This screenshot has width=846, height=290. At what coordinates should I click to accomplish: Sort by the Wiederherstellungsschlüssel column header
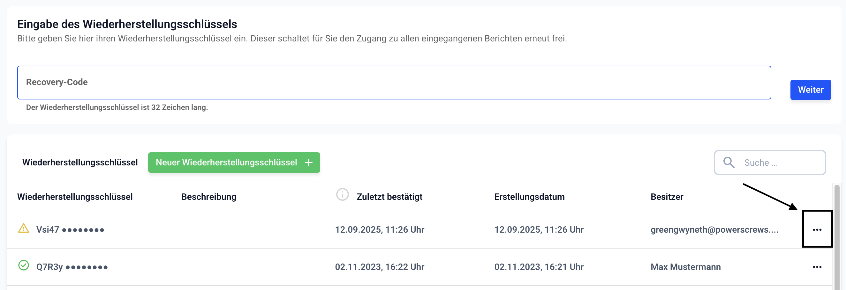(x=75, y=197)
